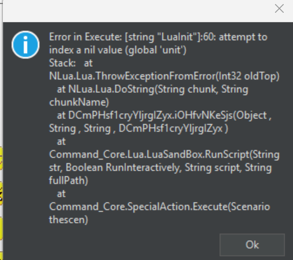
Task: Click the 'String , String , DCmPHsf1cryYIjrgIZyx )' line
Action: tap(139, 128)
